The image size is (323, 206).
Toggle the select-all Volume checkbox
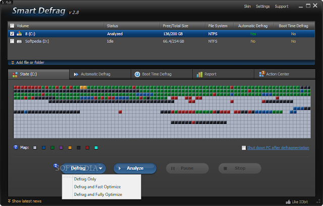coord(12,26)
